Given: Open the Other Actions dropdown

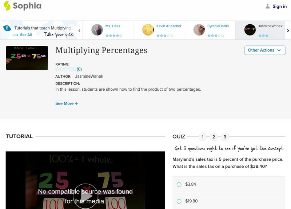Looking at the screenshot, I should (x=265, y=50).
